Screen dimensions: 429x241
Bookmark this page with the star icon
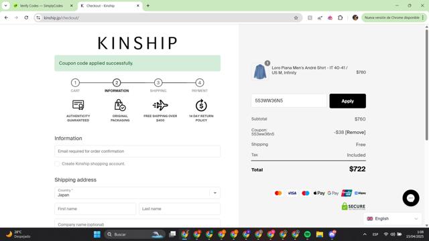pos(296,18)
